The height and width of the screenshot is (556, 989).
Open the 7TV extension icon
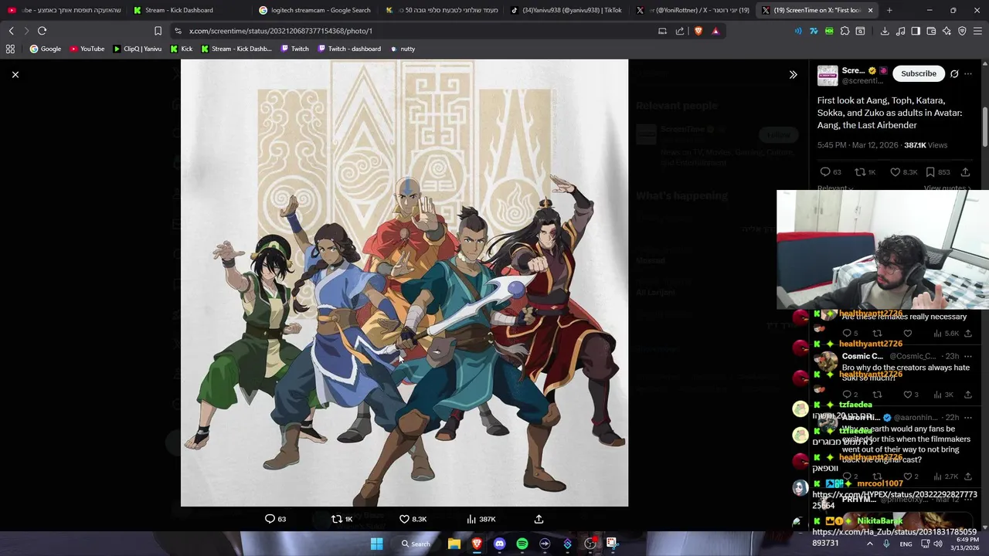click(814, 31)
